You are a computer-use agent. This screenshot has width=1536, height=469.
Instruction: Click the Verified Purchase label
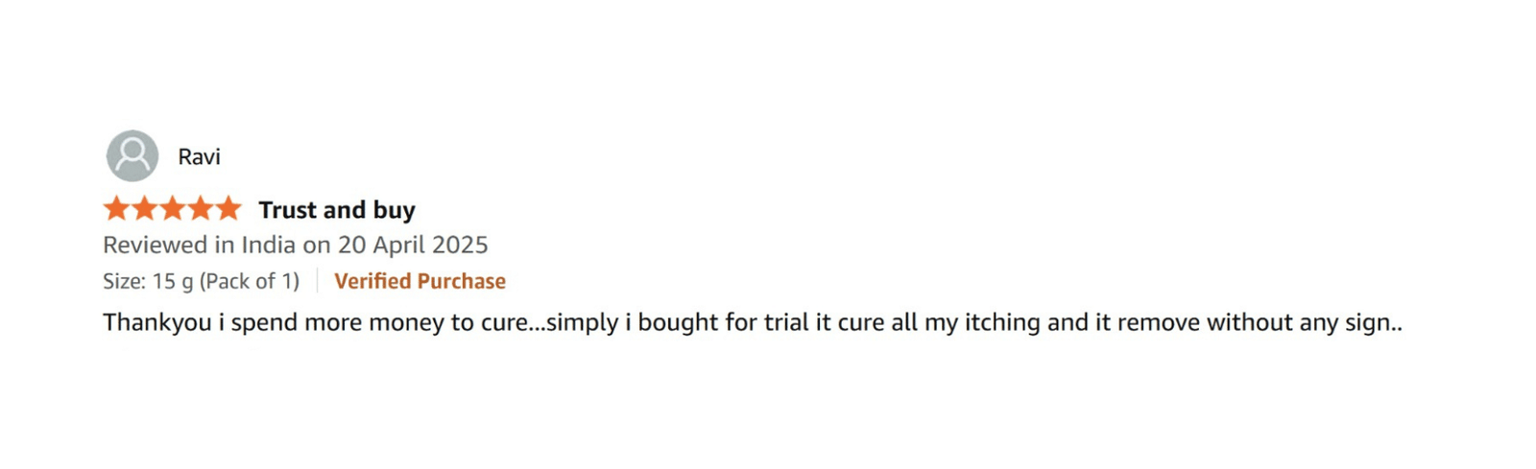tap(420, 281)
